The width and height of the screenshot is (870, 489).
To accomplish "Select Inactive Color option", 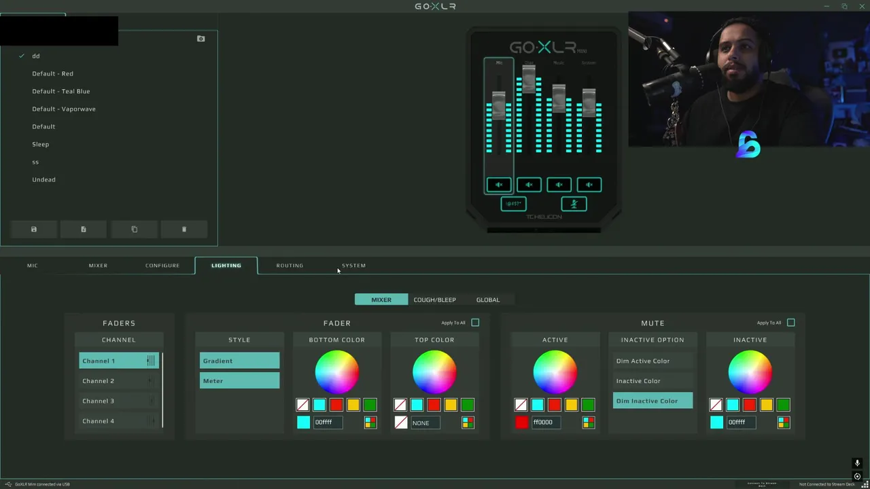I will pos(652,381).
